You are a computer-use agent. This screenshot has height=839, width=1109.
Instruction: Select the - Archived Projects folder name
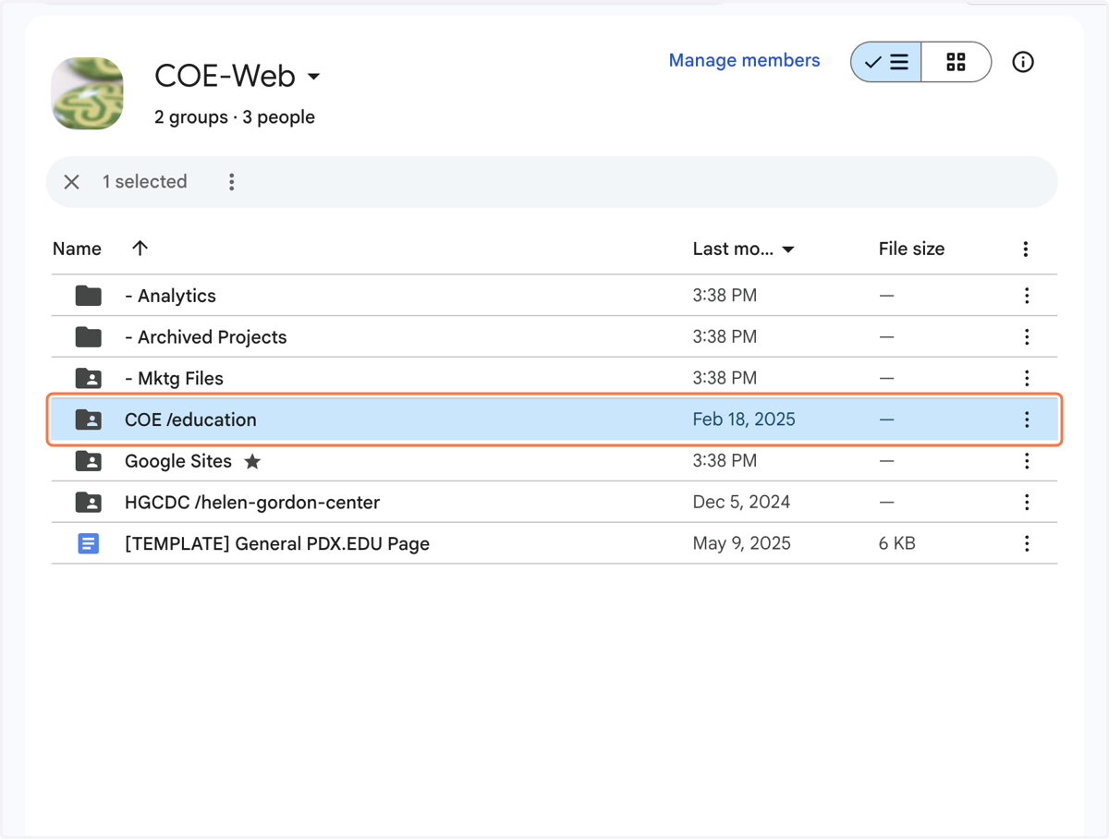205,337
